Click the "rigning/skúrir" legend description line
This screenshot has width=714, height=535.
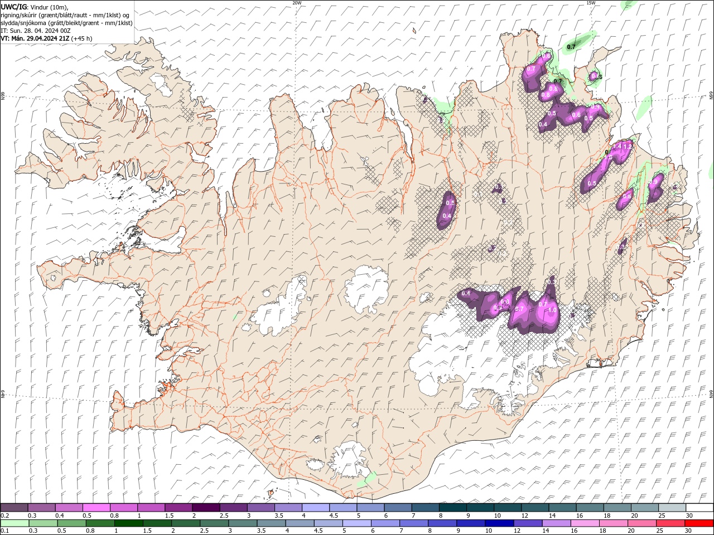pos(65,15)
